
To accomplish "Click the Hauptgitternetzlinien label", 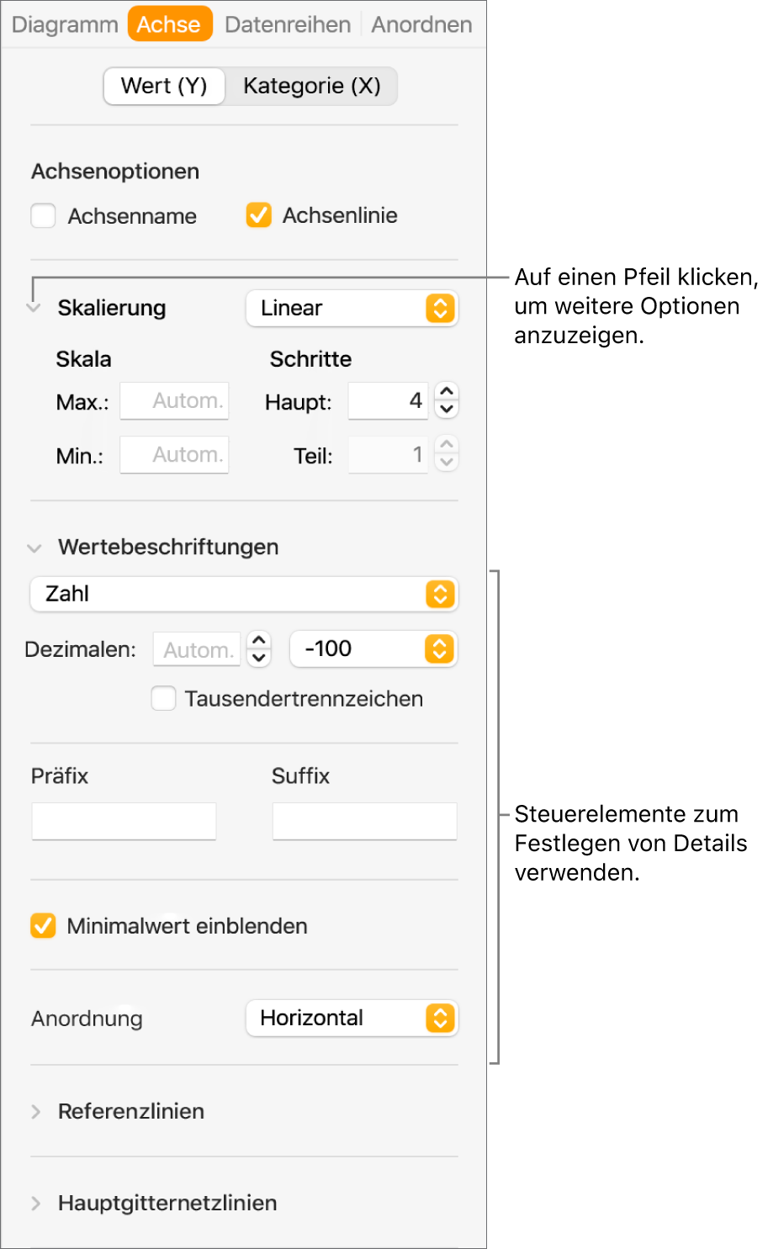I will click(167, 1204).
